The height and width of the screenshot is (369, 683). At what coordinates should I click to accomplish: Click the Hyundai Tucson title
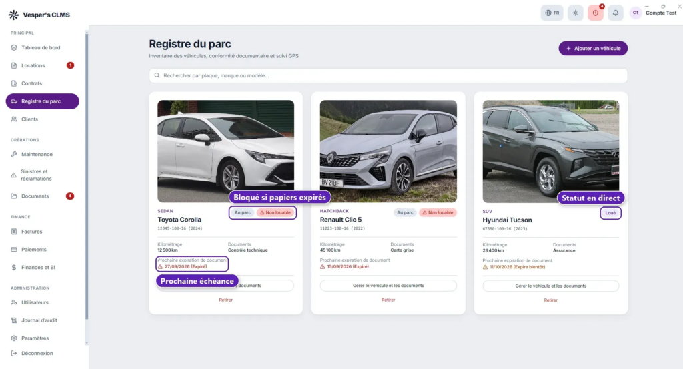pos(507,220)
